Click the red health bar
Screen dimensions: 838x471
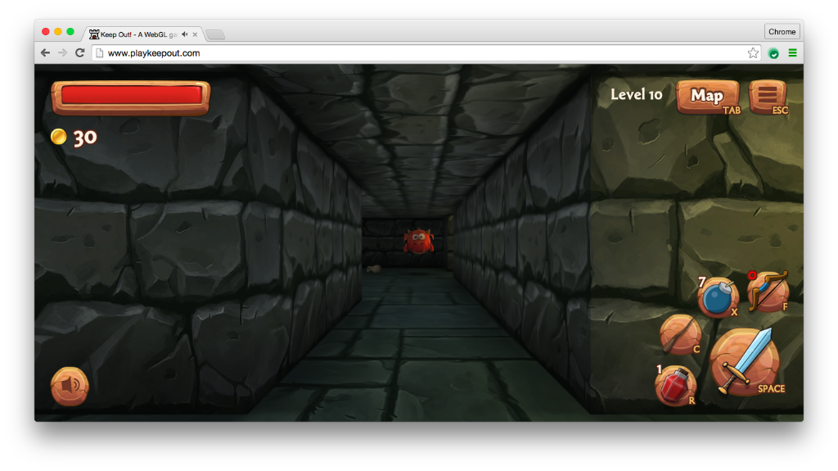click(131, 97)
